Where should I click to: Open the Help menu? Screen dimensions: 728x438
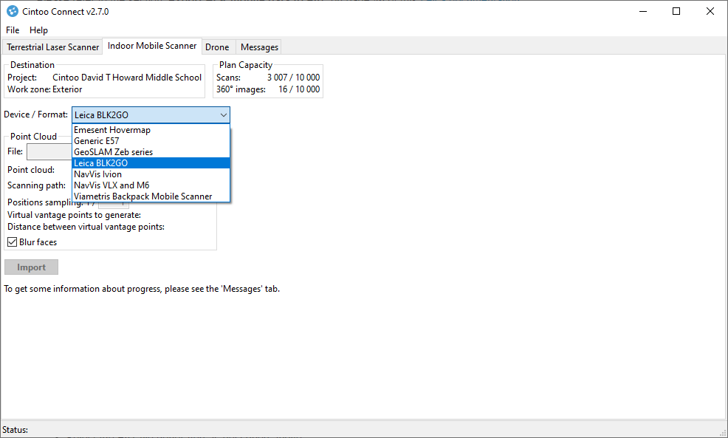coord(38,30)
